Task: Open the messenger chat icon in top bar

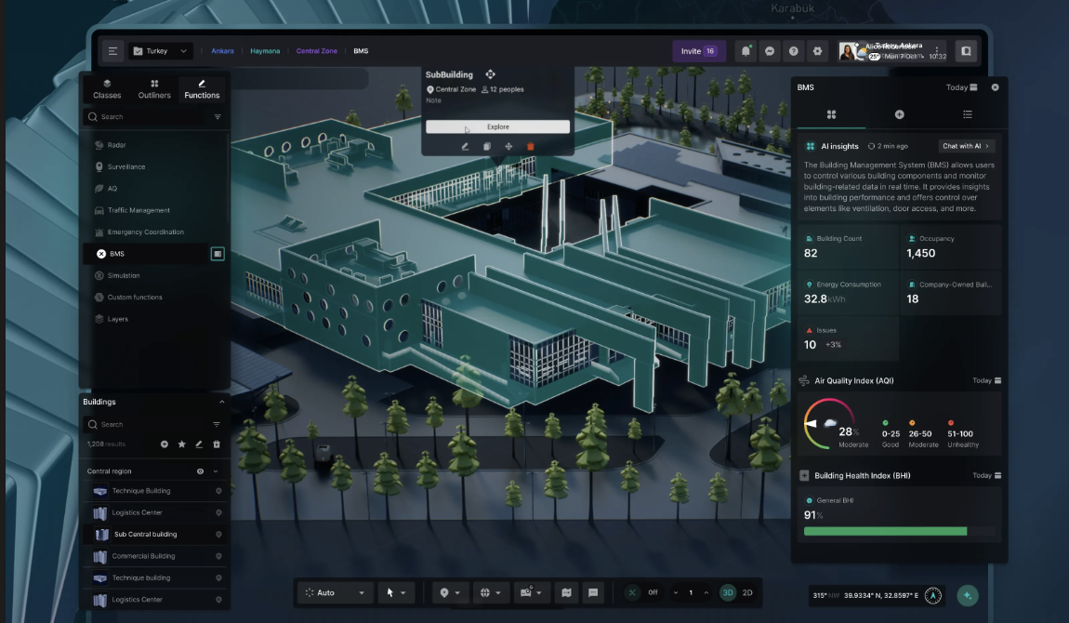Action: [770, 51]
